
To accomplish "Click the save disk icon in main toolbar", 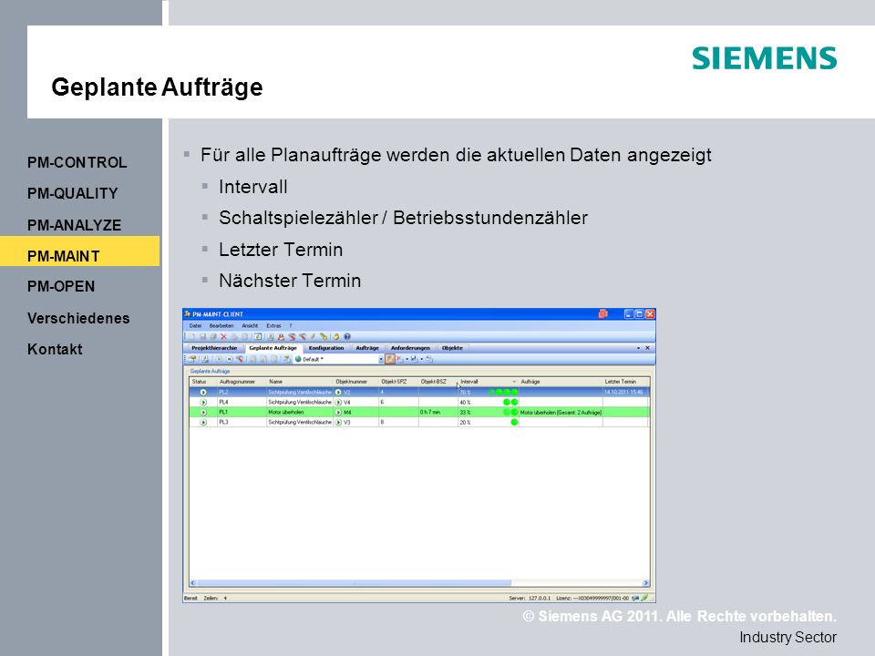I will pyautogui.click(x=202, y=336).
